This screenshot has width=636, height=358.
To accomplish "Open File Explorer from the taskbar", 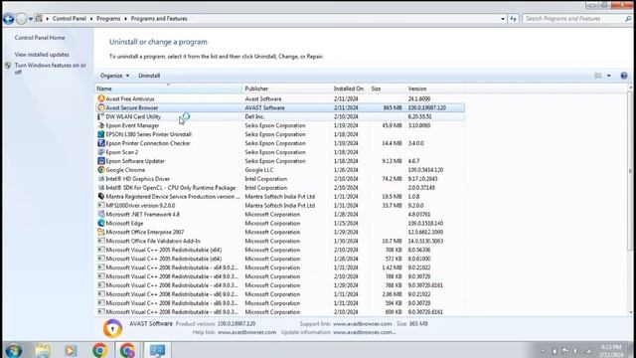I will pyautogui.click(x=43, y=350).
